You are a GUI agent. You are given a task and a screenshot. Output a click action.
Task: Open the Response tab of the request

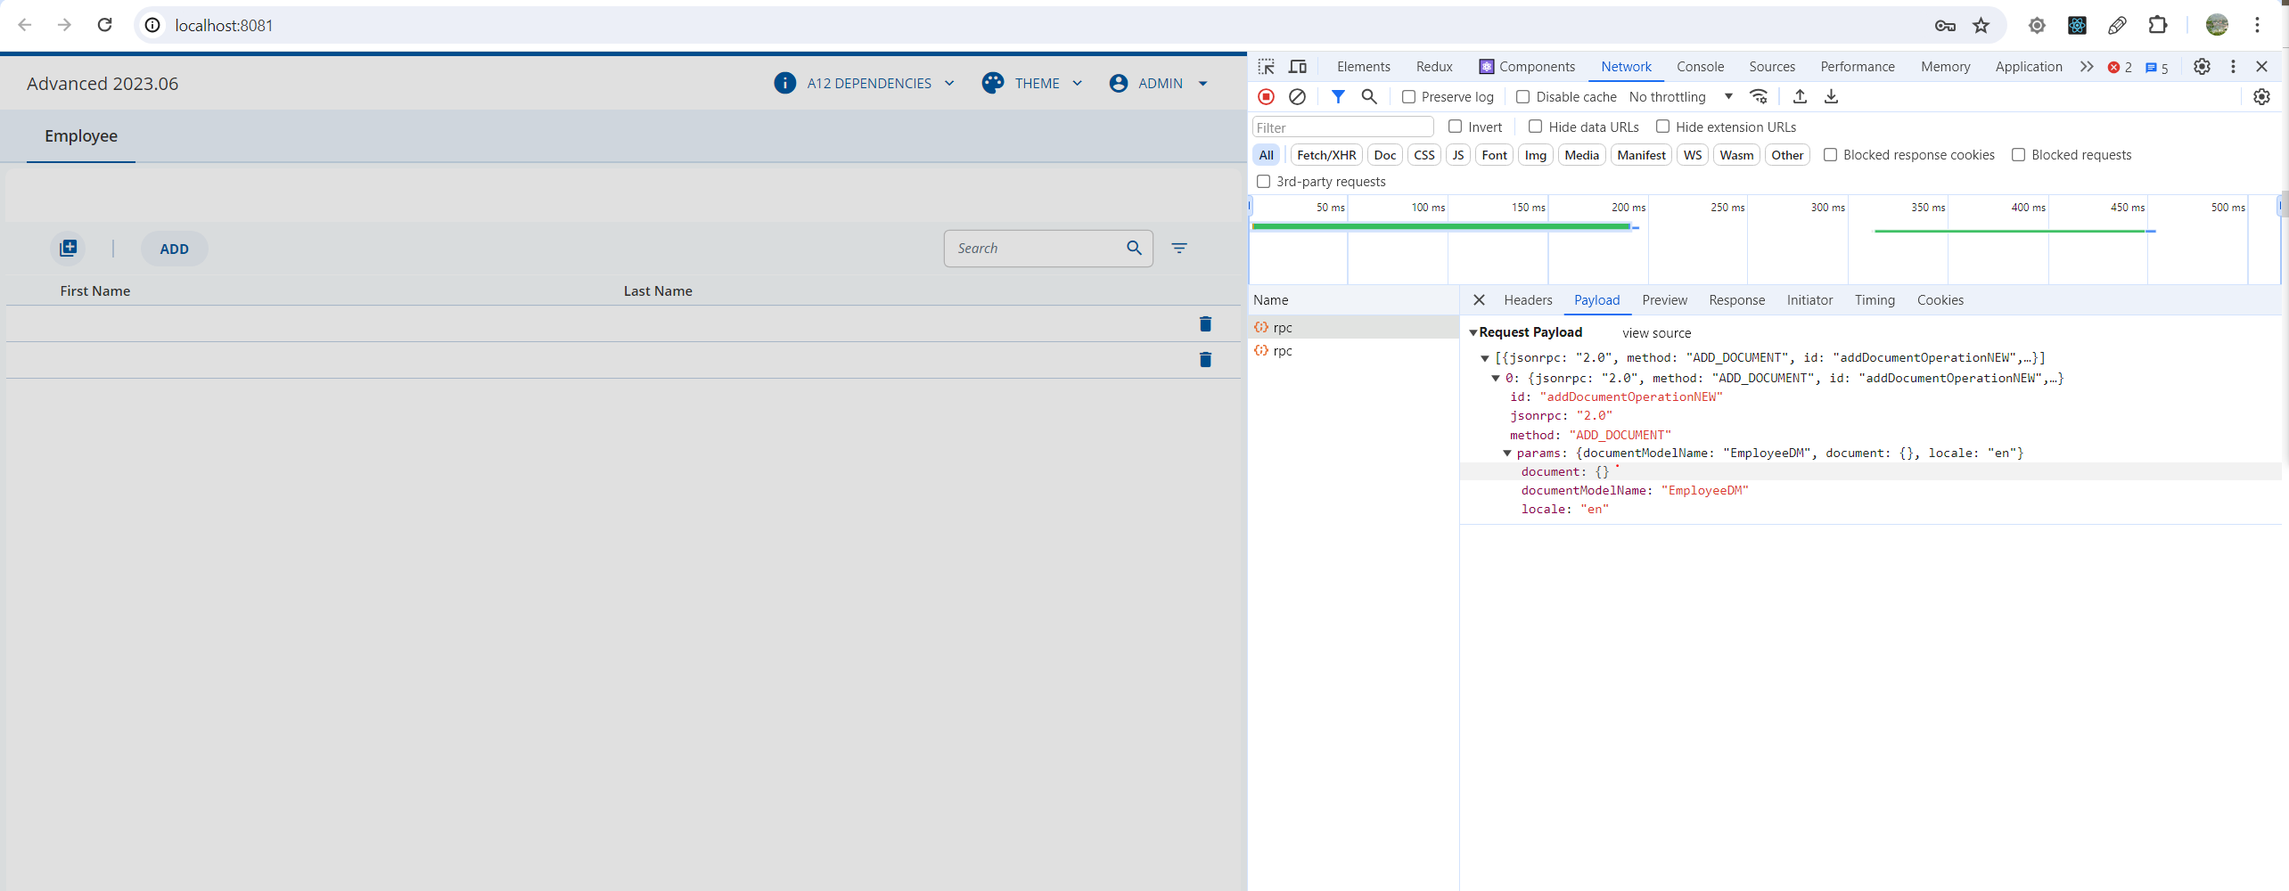click(x=1736, y=300)
